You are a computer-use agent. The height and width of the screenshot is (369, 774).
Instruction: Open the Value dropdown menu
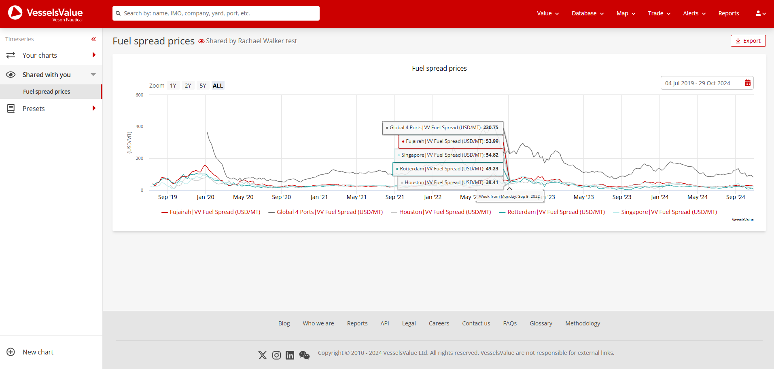tap(547, 13)
